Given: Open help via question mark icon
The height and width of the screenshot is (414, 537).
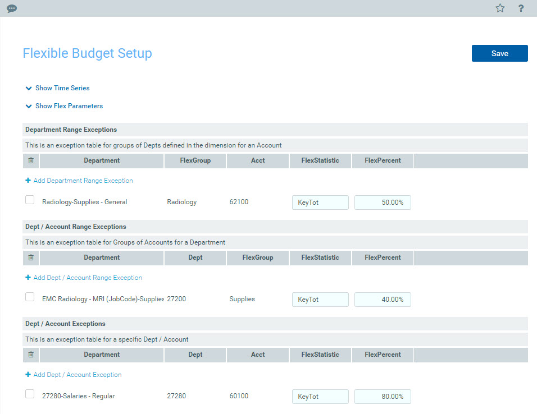Looking at the screenshot, I should [x=521, y=8].
